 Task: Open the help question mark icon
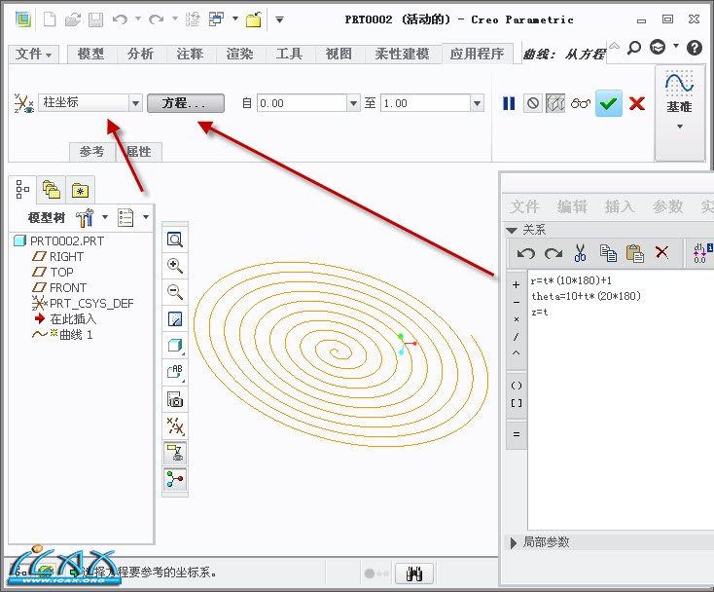pyautogui.click(x=695, y=48)
